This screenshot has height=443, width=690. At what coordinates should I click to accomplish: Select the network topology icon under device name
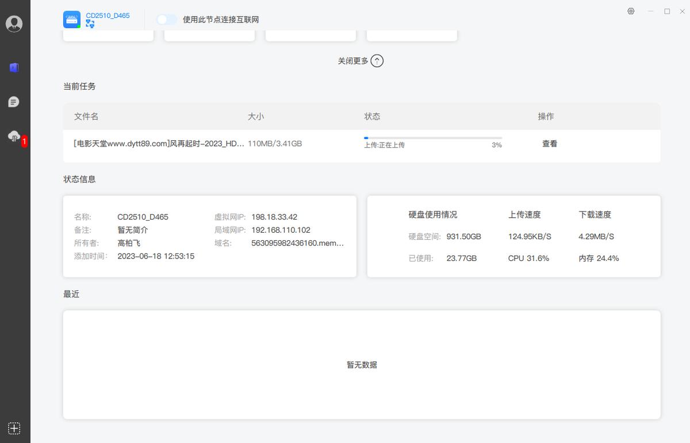click(x=90, y=24)
